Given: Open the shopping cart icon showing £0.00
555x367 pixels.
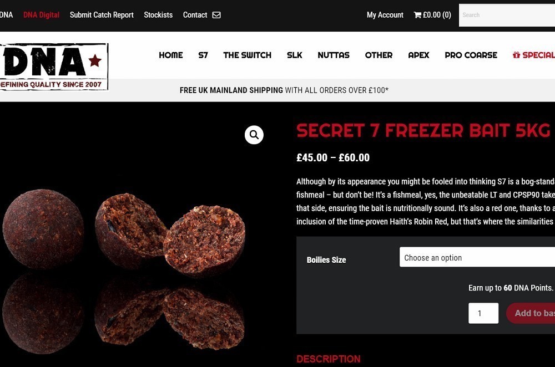Looking at the screenshot, I should point(417,15).
